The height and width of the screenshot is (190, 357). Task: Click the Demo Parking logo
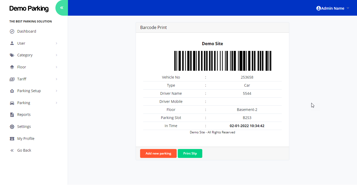[x=29, y=9]
